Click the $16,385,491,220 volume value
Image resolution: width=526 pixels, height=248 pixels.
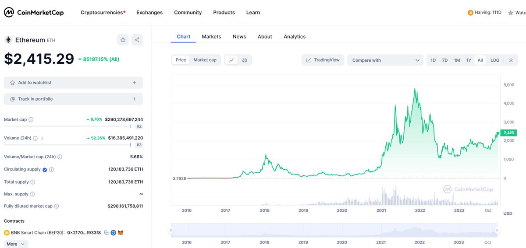pyautogui.click(x=125, y=138)
